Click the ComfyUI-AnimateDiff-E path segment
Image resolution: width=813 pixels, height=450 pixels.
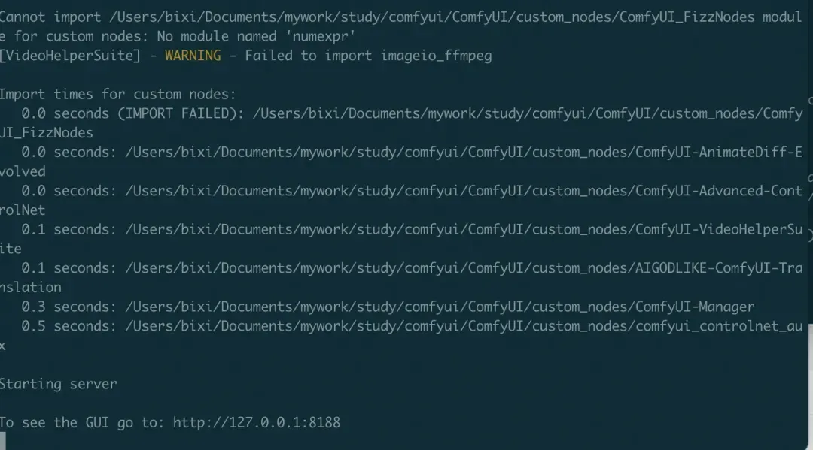coord(719,152)
